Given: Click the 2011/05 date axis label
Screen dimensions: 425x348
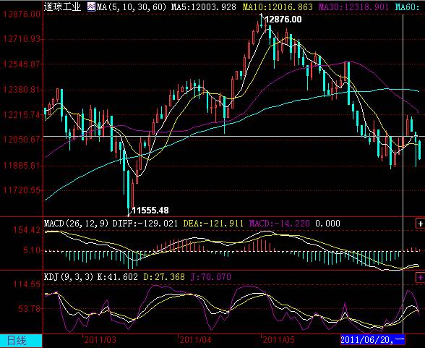Looking at the screenshot, I should pyautogui.click(x=278, y=340).
